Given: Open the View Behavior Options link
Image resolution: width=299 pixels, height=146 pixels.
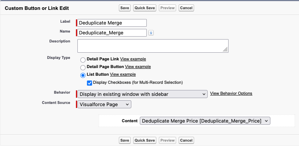Looking at the screenshot, I should pyautogui.click(x=231, y=93).
